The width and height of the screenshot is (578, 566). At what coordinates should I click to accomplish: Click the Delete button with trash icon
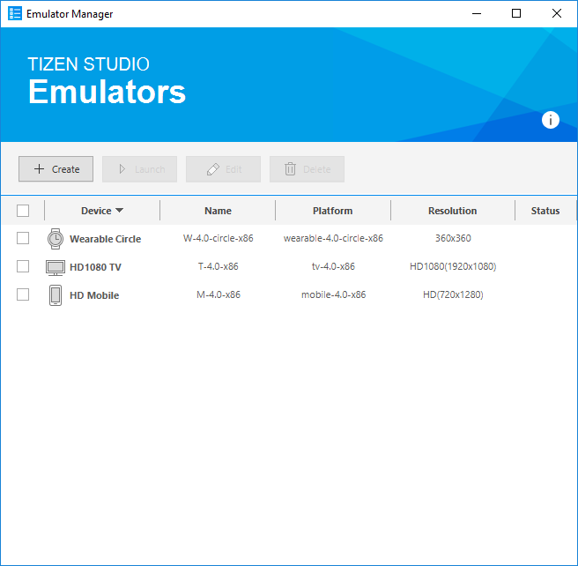[x=307, y=169]
